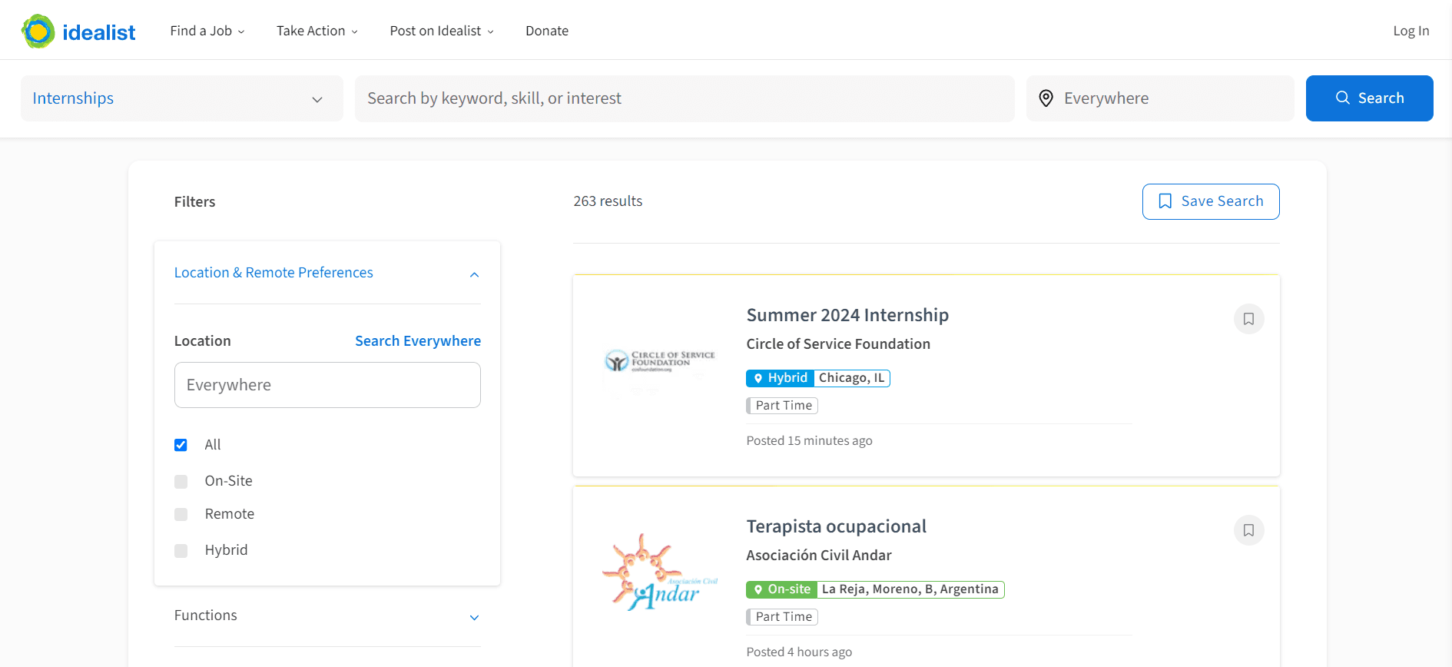
Task: Open the Take Action menu
Action: point(317,31)
